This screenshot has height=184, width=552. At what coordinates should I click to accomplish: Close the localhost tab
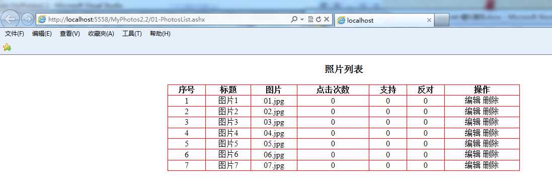click(429, 21)
